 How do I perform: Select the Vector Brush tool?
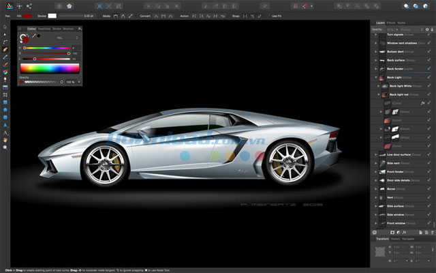click(x=5, y=65)
